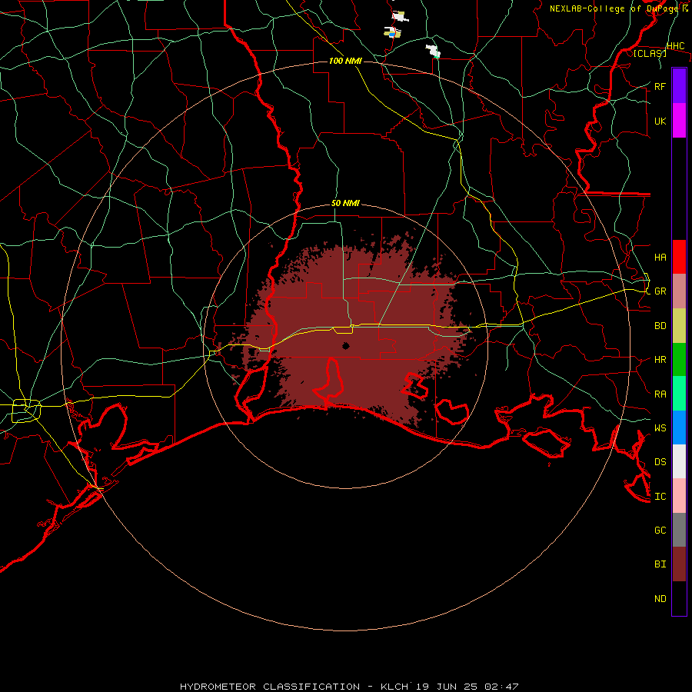Click the HYDROMETEOR CLASSIFICATION title text
The image size is (692, 692).
pos(270,687)
